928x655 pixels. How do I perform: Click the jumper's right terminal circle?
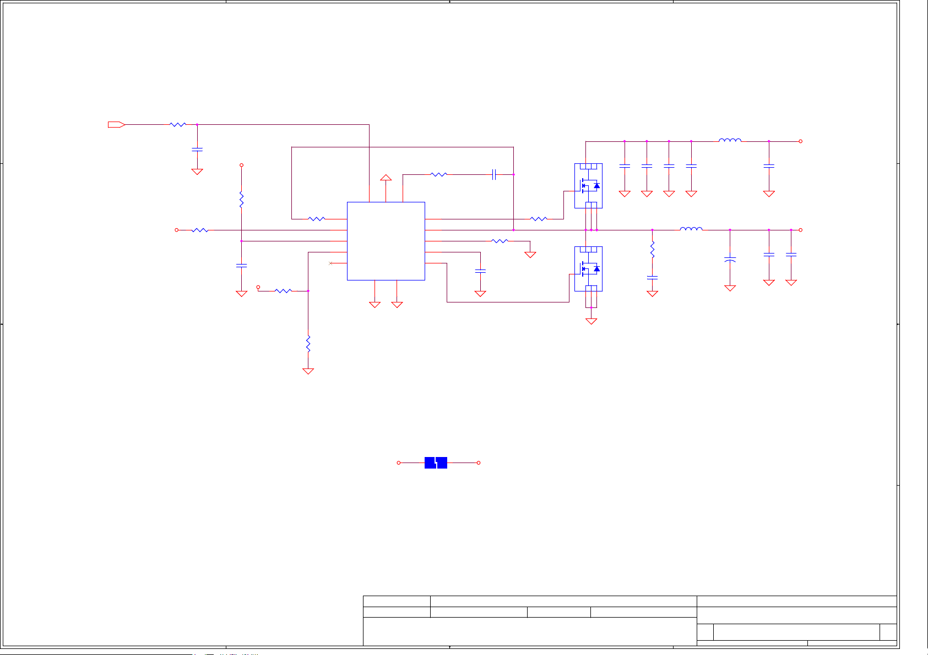(479, 463)
